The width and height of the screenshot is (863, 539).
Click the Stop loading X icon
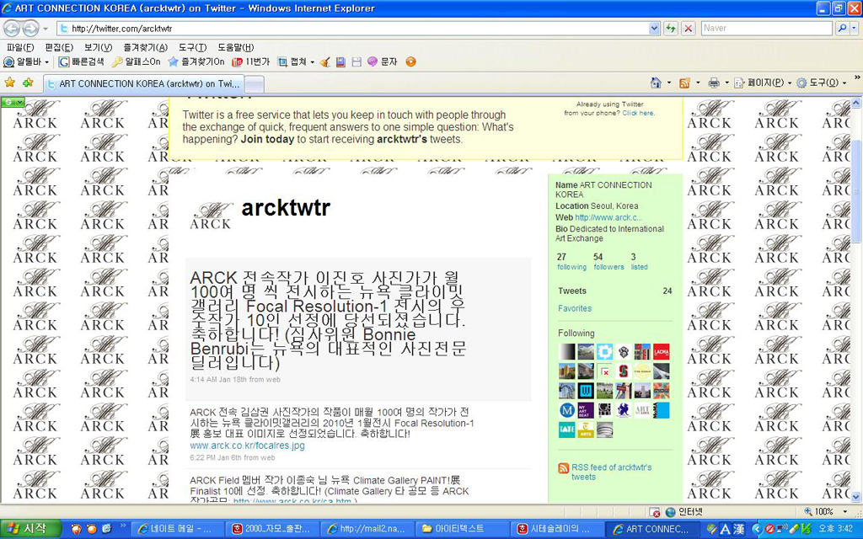coord(688,29)
